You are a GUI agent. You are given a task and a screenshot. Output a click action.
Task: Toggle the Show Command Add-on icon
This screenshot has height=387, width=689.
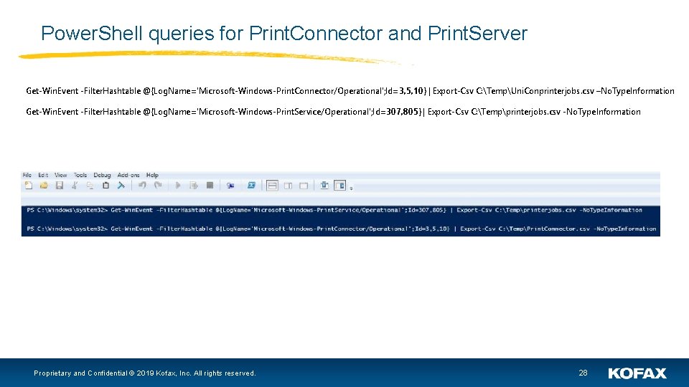click(340, 185)
